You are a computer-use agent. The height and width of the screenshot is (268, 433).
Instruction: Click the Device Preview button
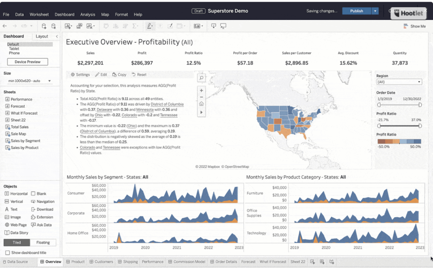[27, 62]
